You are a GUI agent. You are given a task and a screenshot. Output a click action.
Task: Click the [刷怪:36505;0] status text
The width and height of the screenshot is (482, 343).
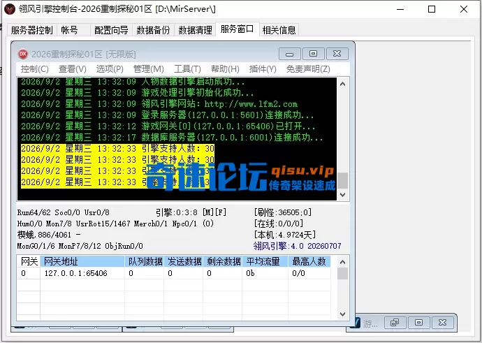(283, 212)
